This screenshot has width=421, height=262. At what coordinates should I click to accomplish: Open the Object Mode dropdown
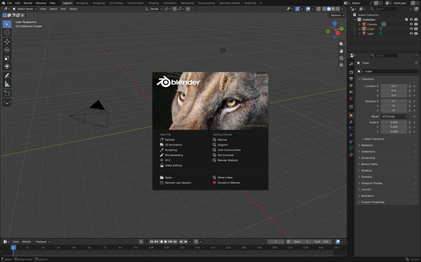24,9
